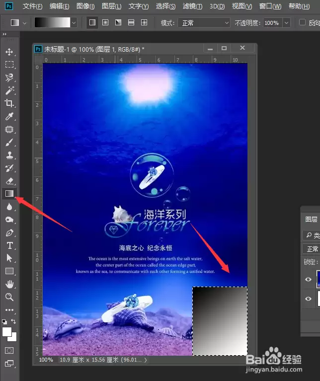Screen dimensions: 320x381
Task: Open the 滤镜(T) menu
Action: tap(192, 6)
